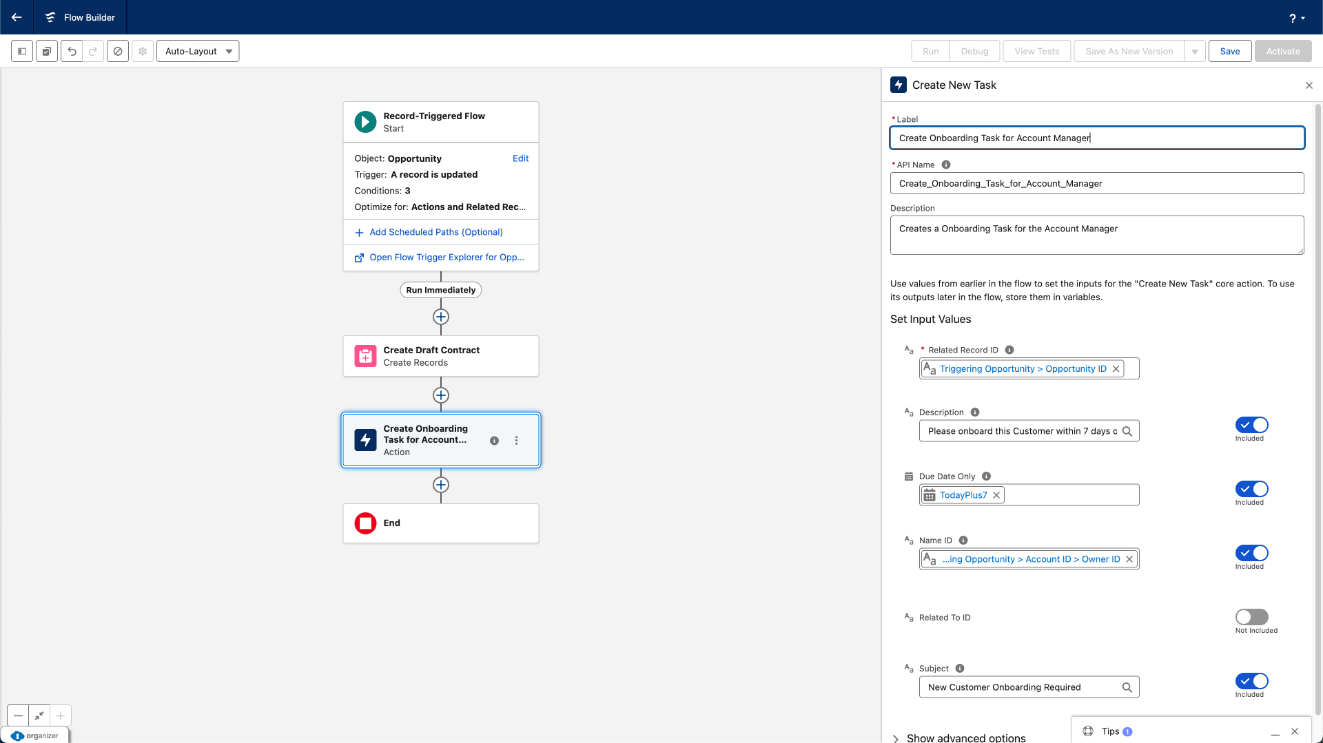Open the help question mark menu
The width and height of the screenshot is (1323, 743).
pos(1296,18)
